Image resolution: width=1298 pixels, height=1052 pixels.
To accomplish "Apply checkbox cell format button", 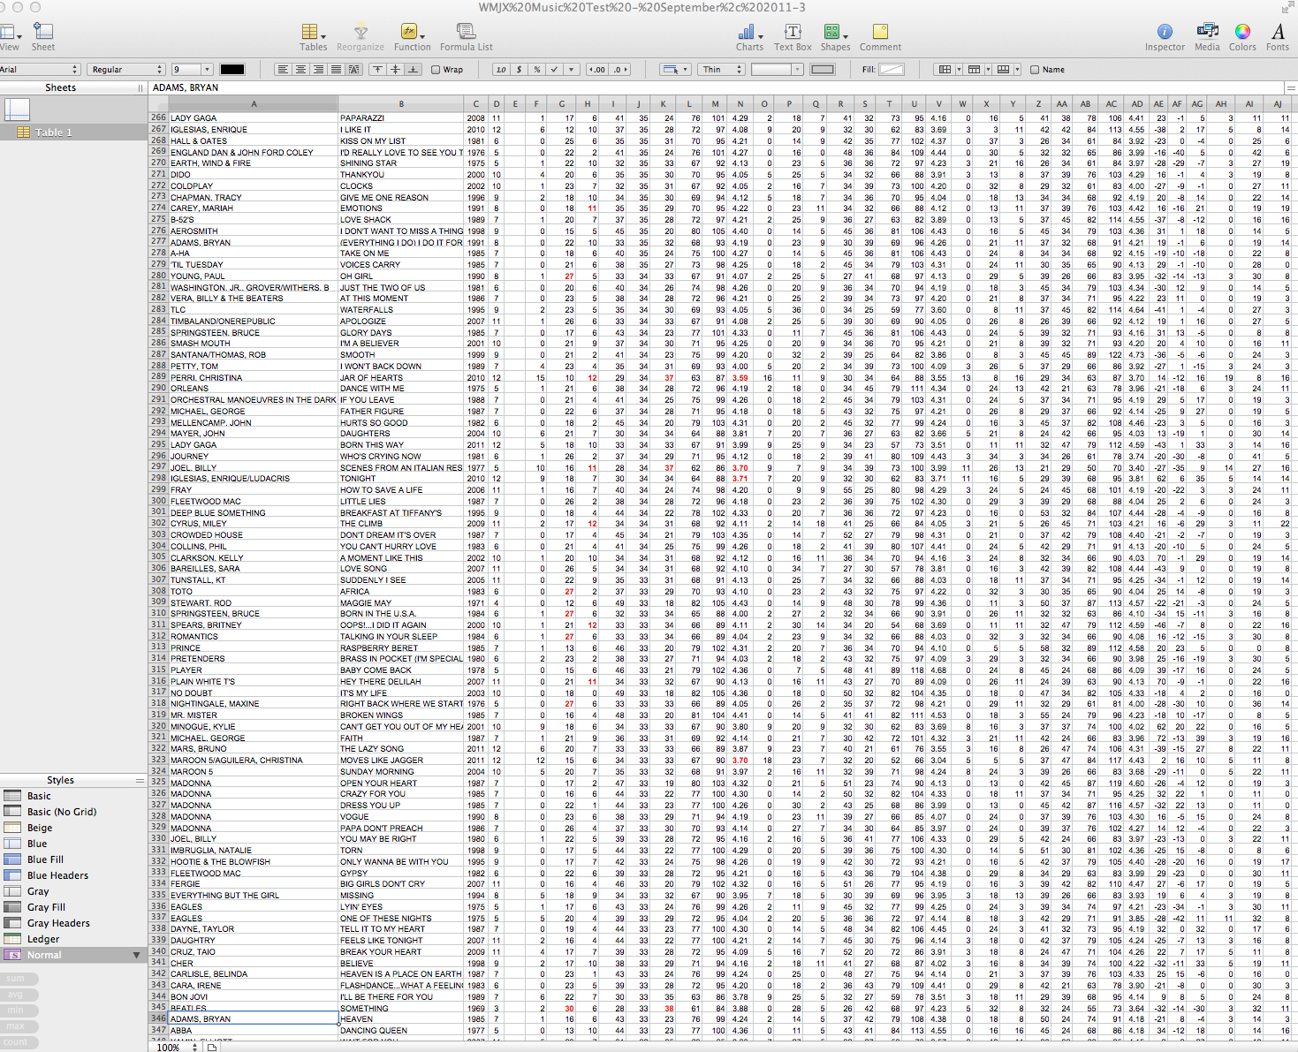I will coord(555,69).
